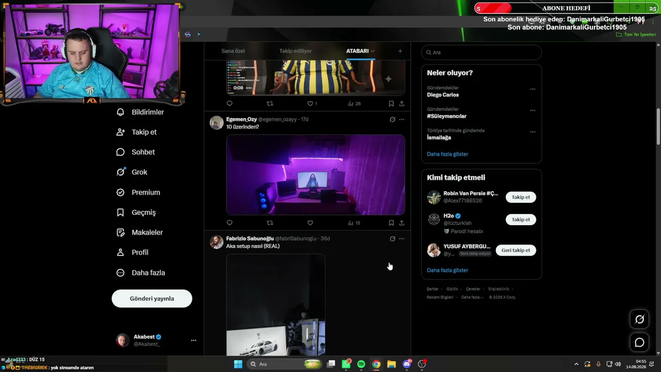
Task: Open more options on Egemen_Ozy's post
Action: tap(401, 119)
